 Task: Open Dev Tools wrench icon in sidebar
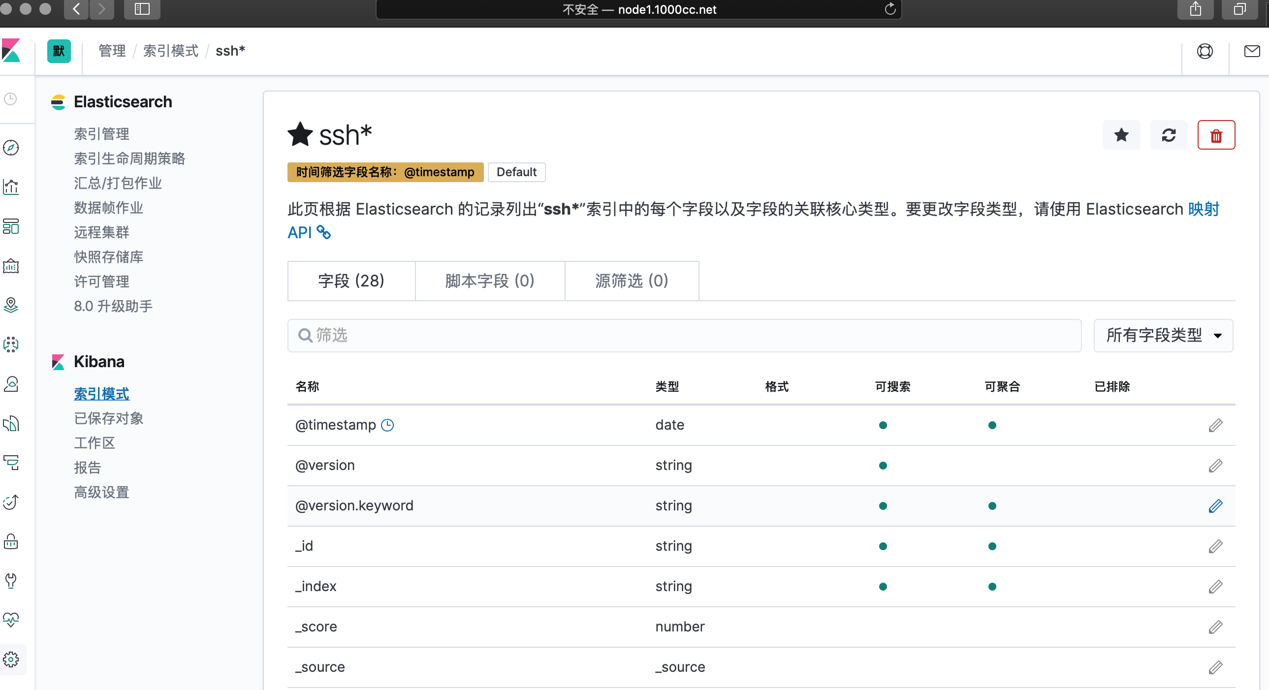point(11,580)
